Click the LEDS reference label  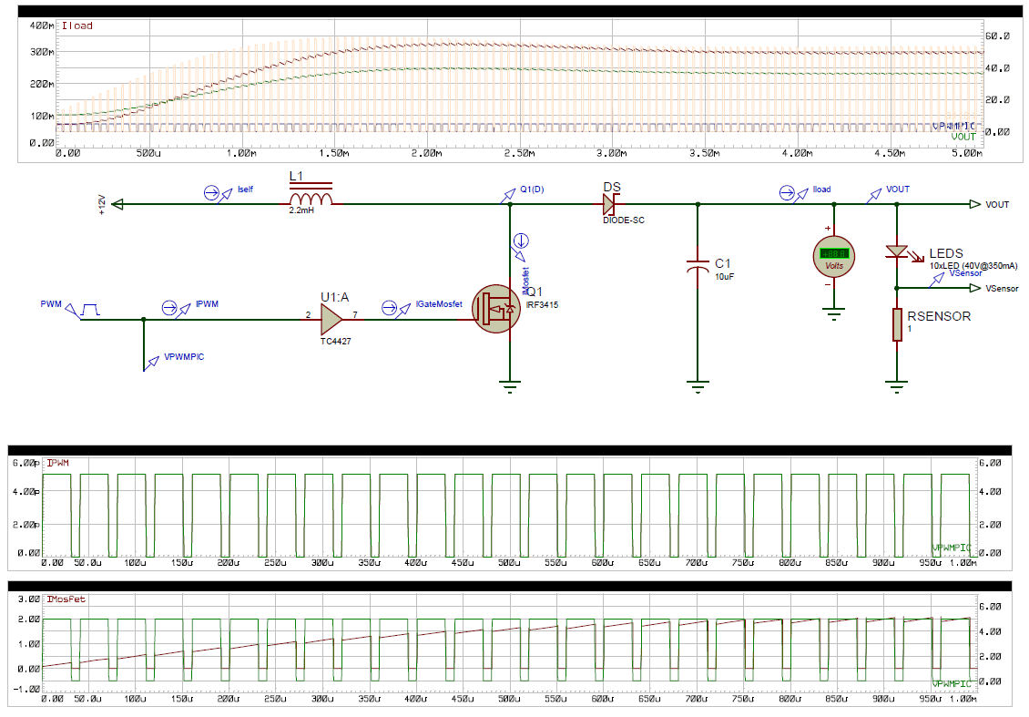[x=945, y=253]
